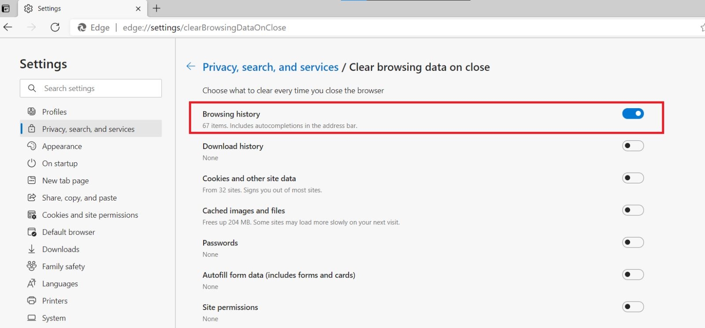Image resolution: width=705 pixels, height=328 pixels.
Task: Select the New tab page icon
Action: pyautogui.click(x=31, y=180)
